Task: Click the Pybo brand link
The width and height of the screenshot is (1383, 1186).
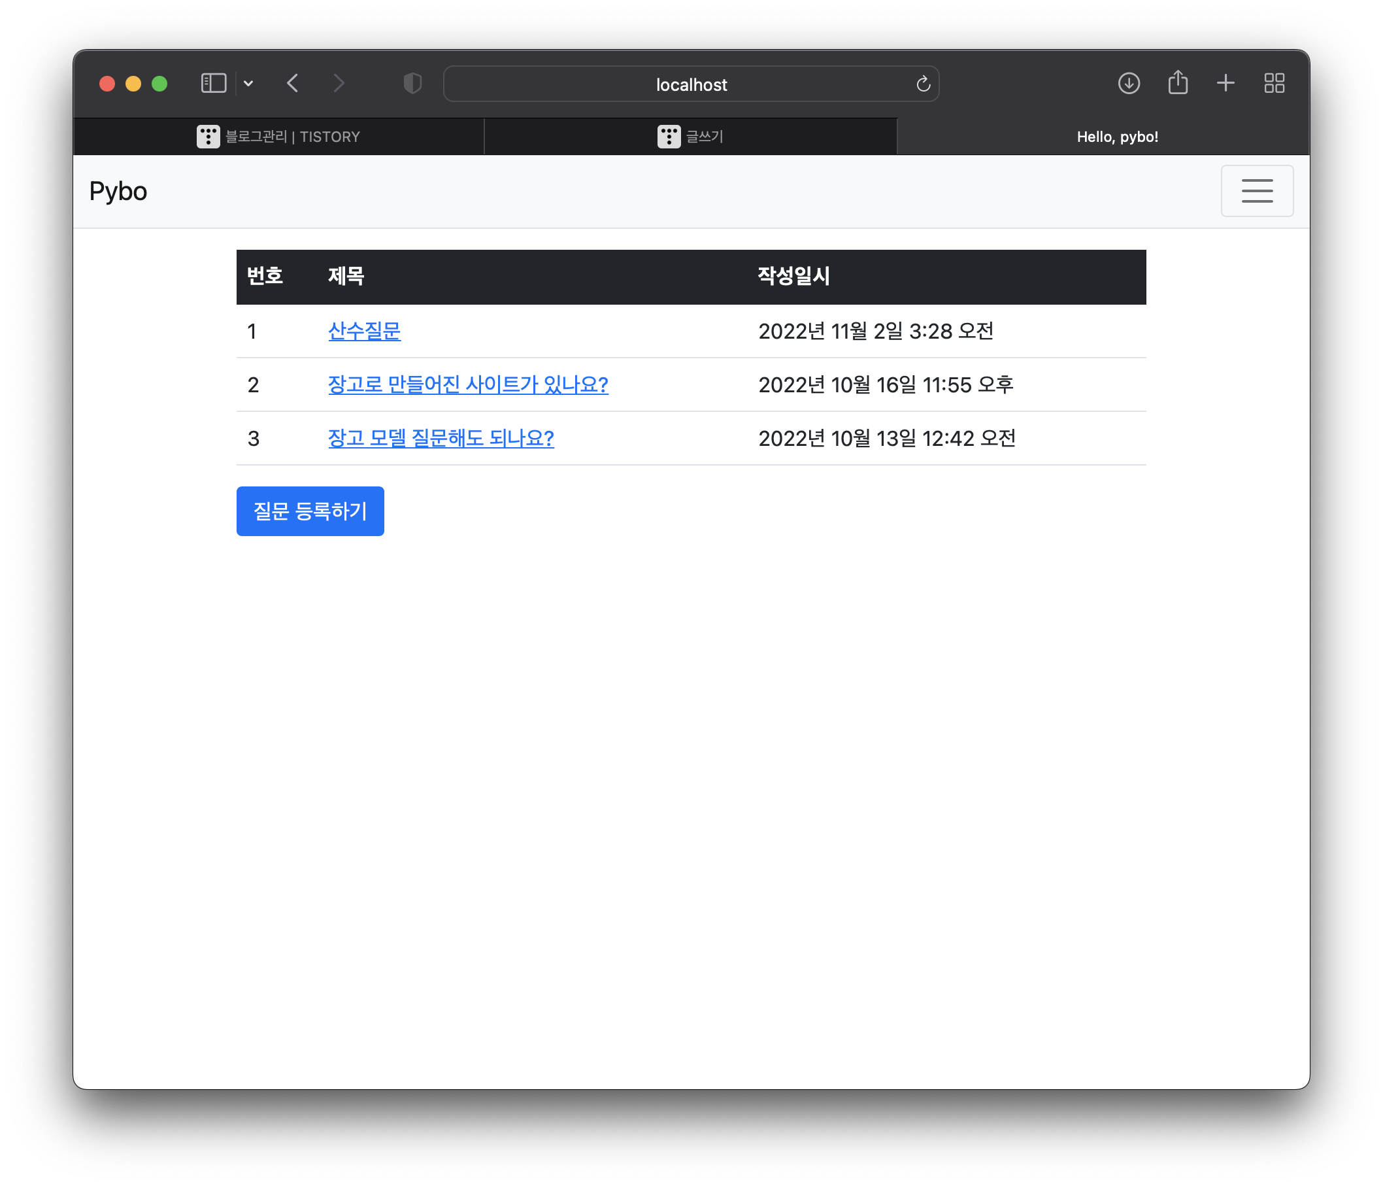Action: coord(118,192)
